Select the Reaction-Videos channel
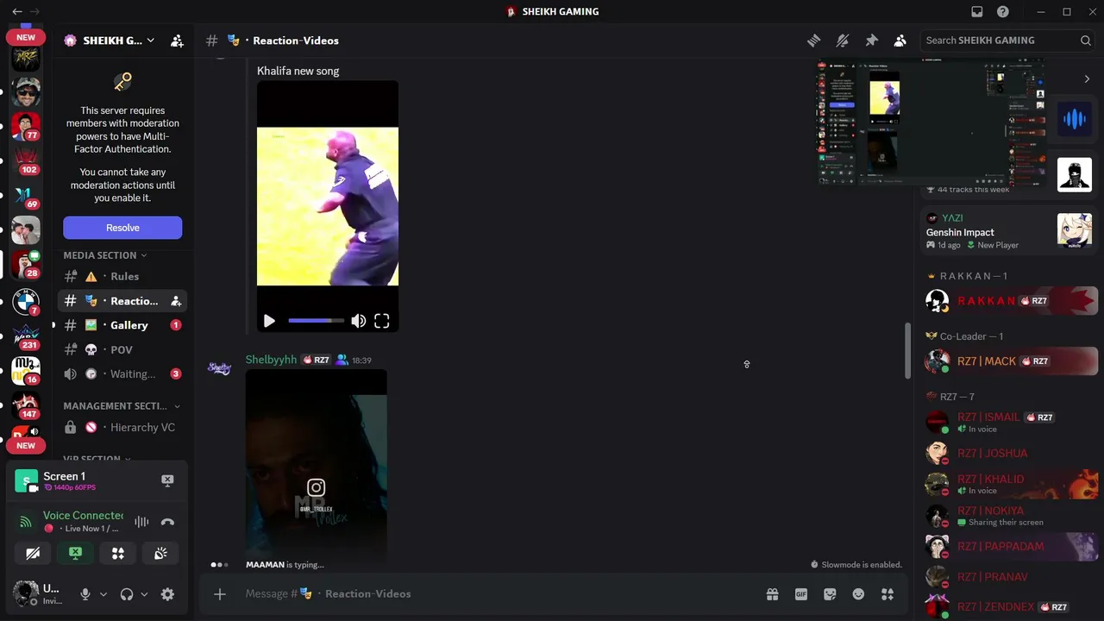The image size is (1104, 621). 122,301
